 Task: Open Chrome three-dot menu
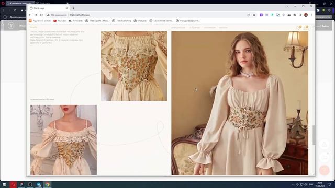[x=311, y=15]
